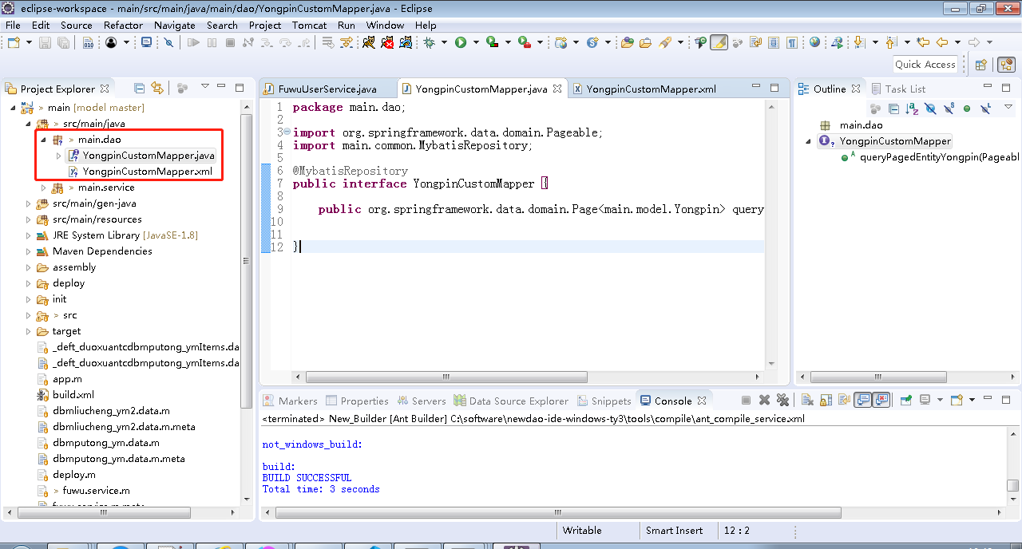Toggle Link with Editor in Project Explorer
Screen dimensions: 1022x549
[157, 88]
